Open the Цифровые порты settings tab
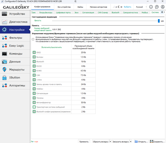 pos(63,12)
